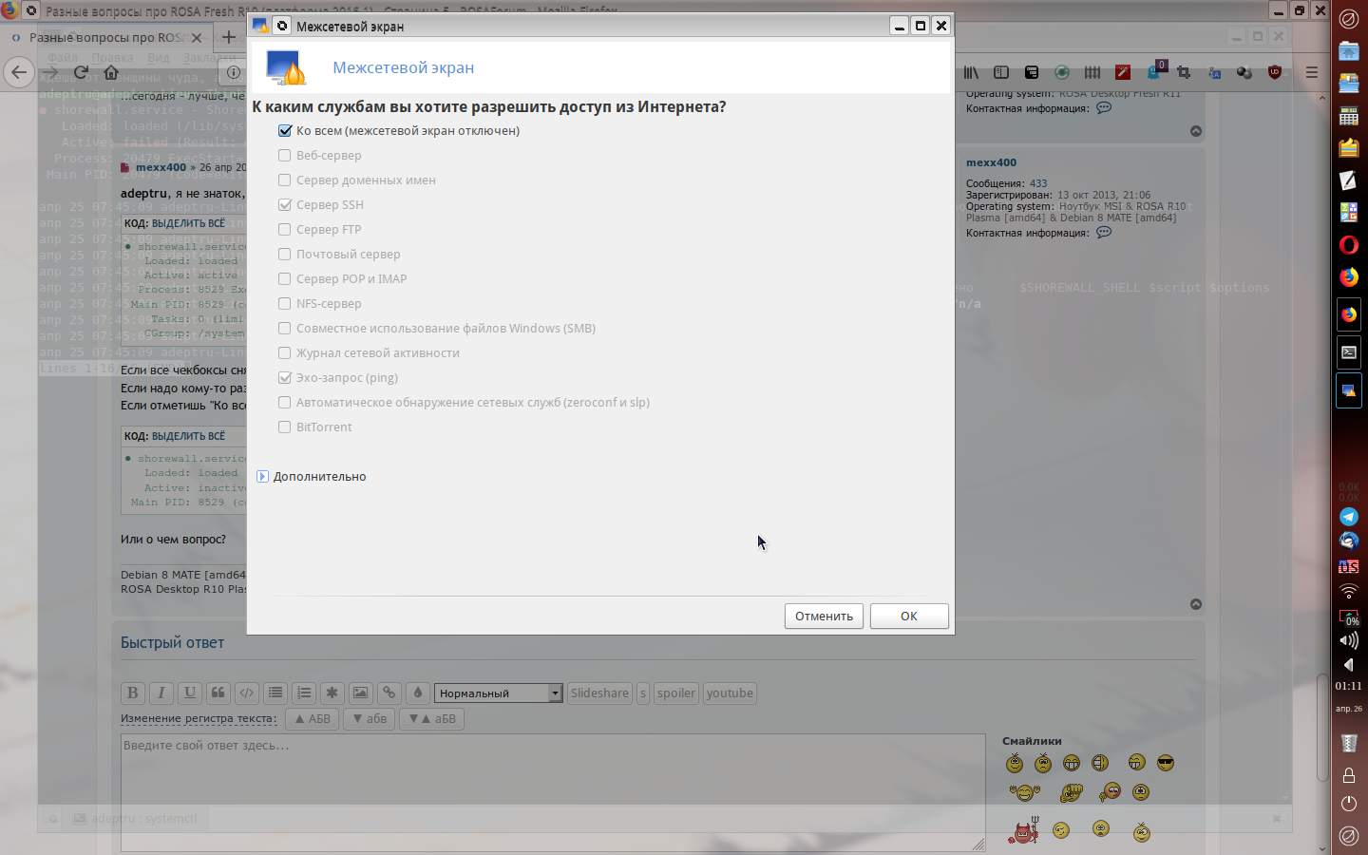Open the Firefox hamburger menu
Screen dimensions: 1368x855
[1312, 72]
